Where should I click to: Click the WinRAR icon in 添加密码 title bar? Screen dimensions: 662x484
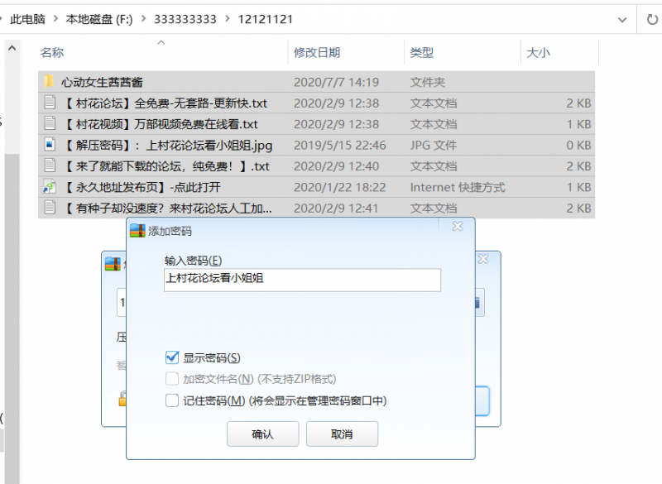pos(138,231)
